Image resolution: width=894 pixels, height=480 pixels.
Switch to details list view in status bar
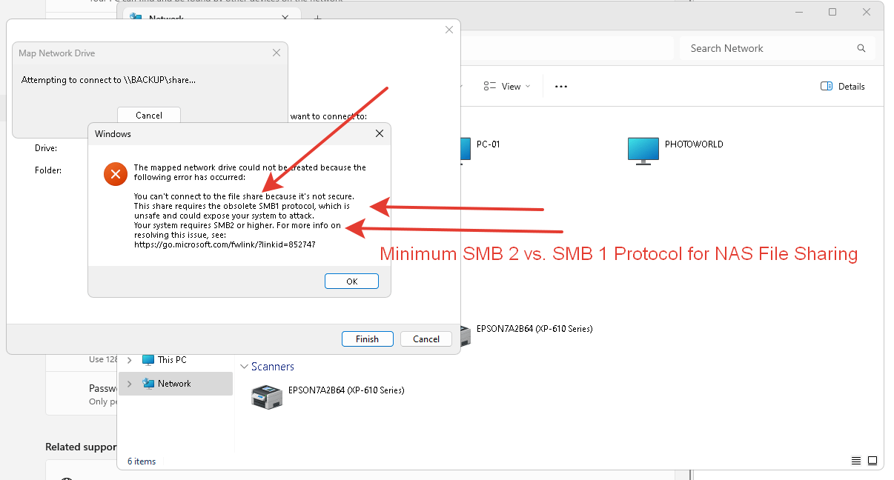pyautogui.click(x=856, y=461)
